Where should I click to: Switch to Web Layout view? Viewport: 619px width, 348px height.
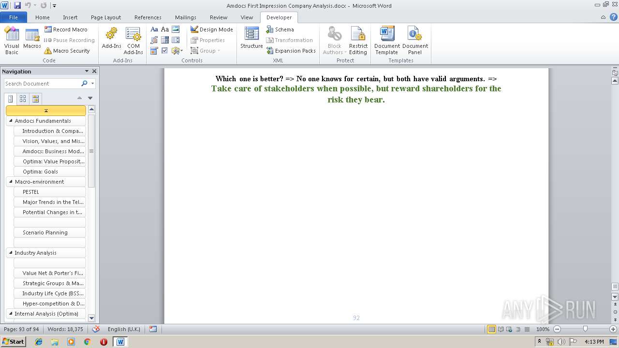point(509,329)
